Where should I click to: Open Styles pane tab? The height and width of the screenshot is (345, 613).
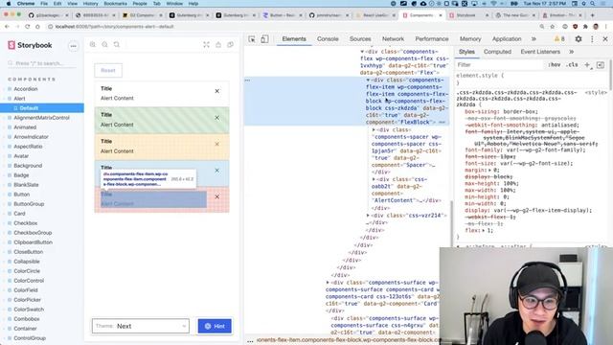pyautogui.click(x=466, y=52)
